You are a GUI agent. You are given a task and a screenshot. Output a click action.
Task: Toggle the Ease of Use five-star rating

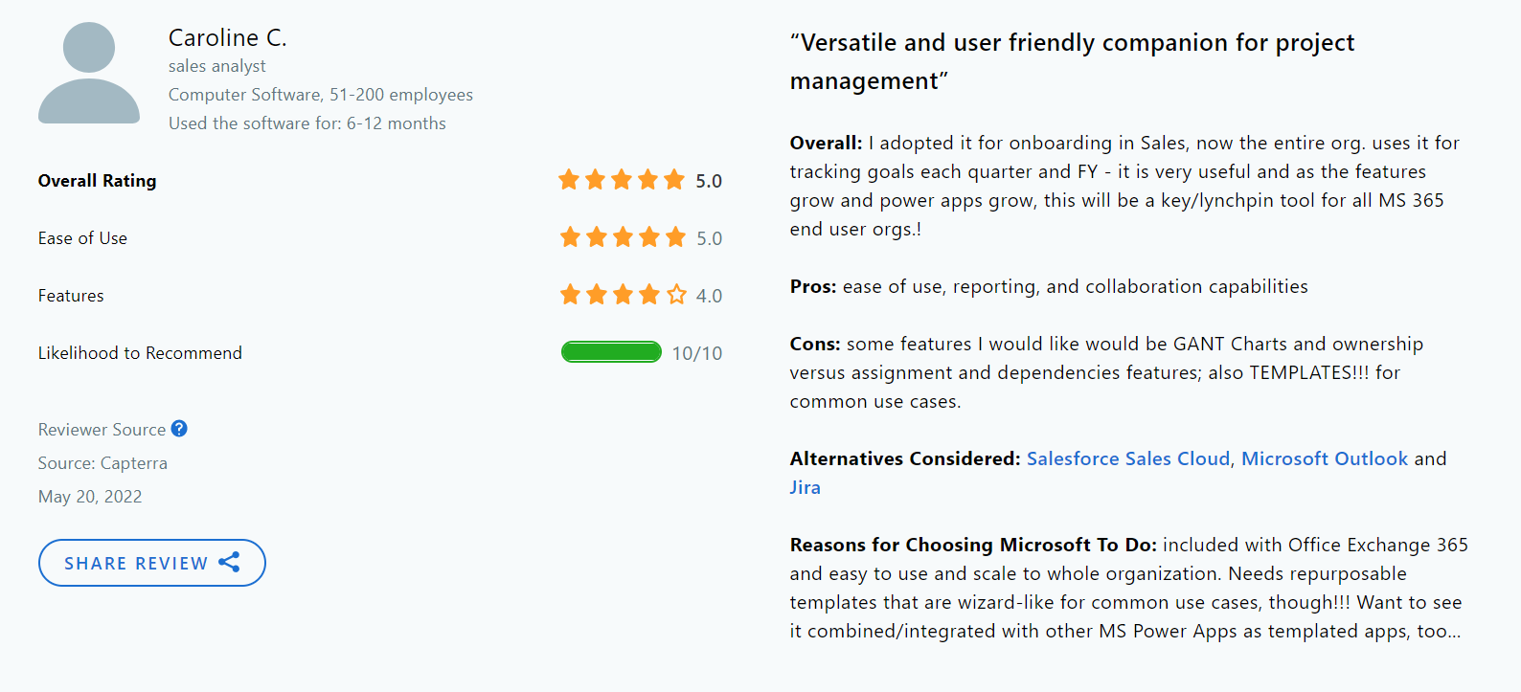coord(622,237)
